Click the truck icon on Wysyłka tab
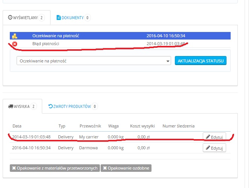The width and height of the screenshot is (251, 188). point(10,106)
